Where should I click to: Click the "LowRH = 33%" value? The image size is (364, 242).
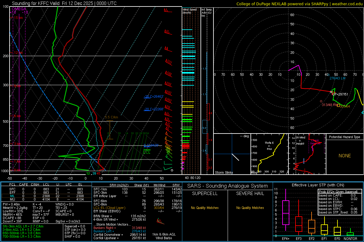13,211
